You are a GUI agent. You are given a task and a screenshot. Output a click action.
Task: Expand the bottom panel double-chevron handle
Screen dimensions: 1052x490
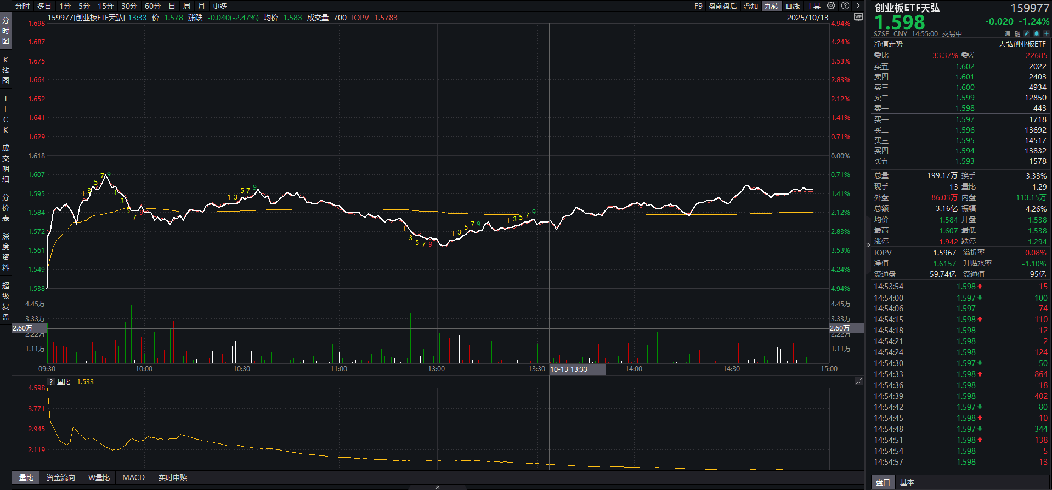[437, 487]
